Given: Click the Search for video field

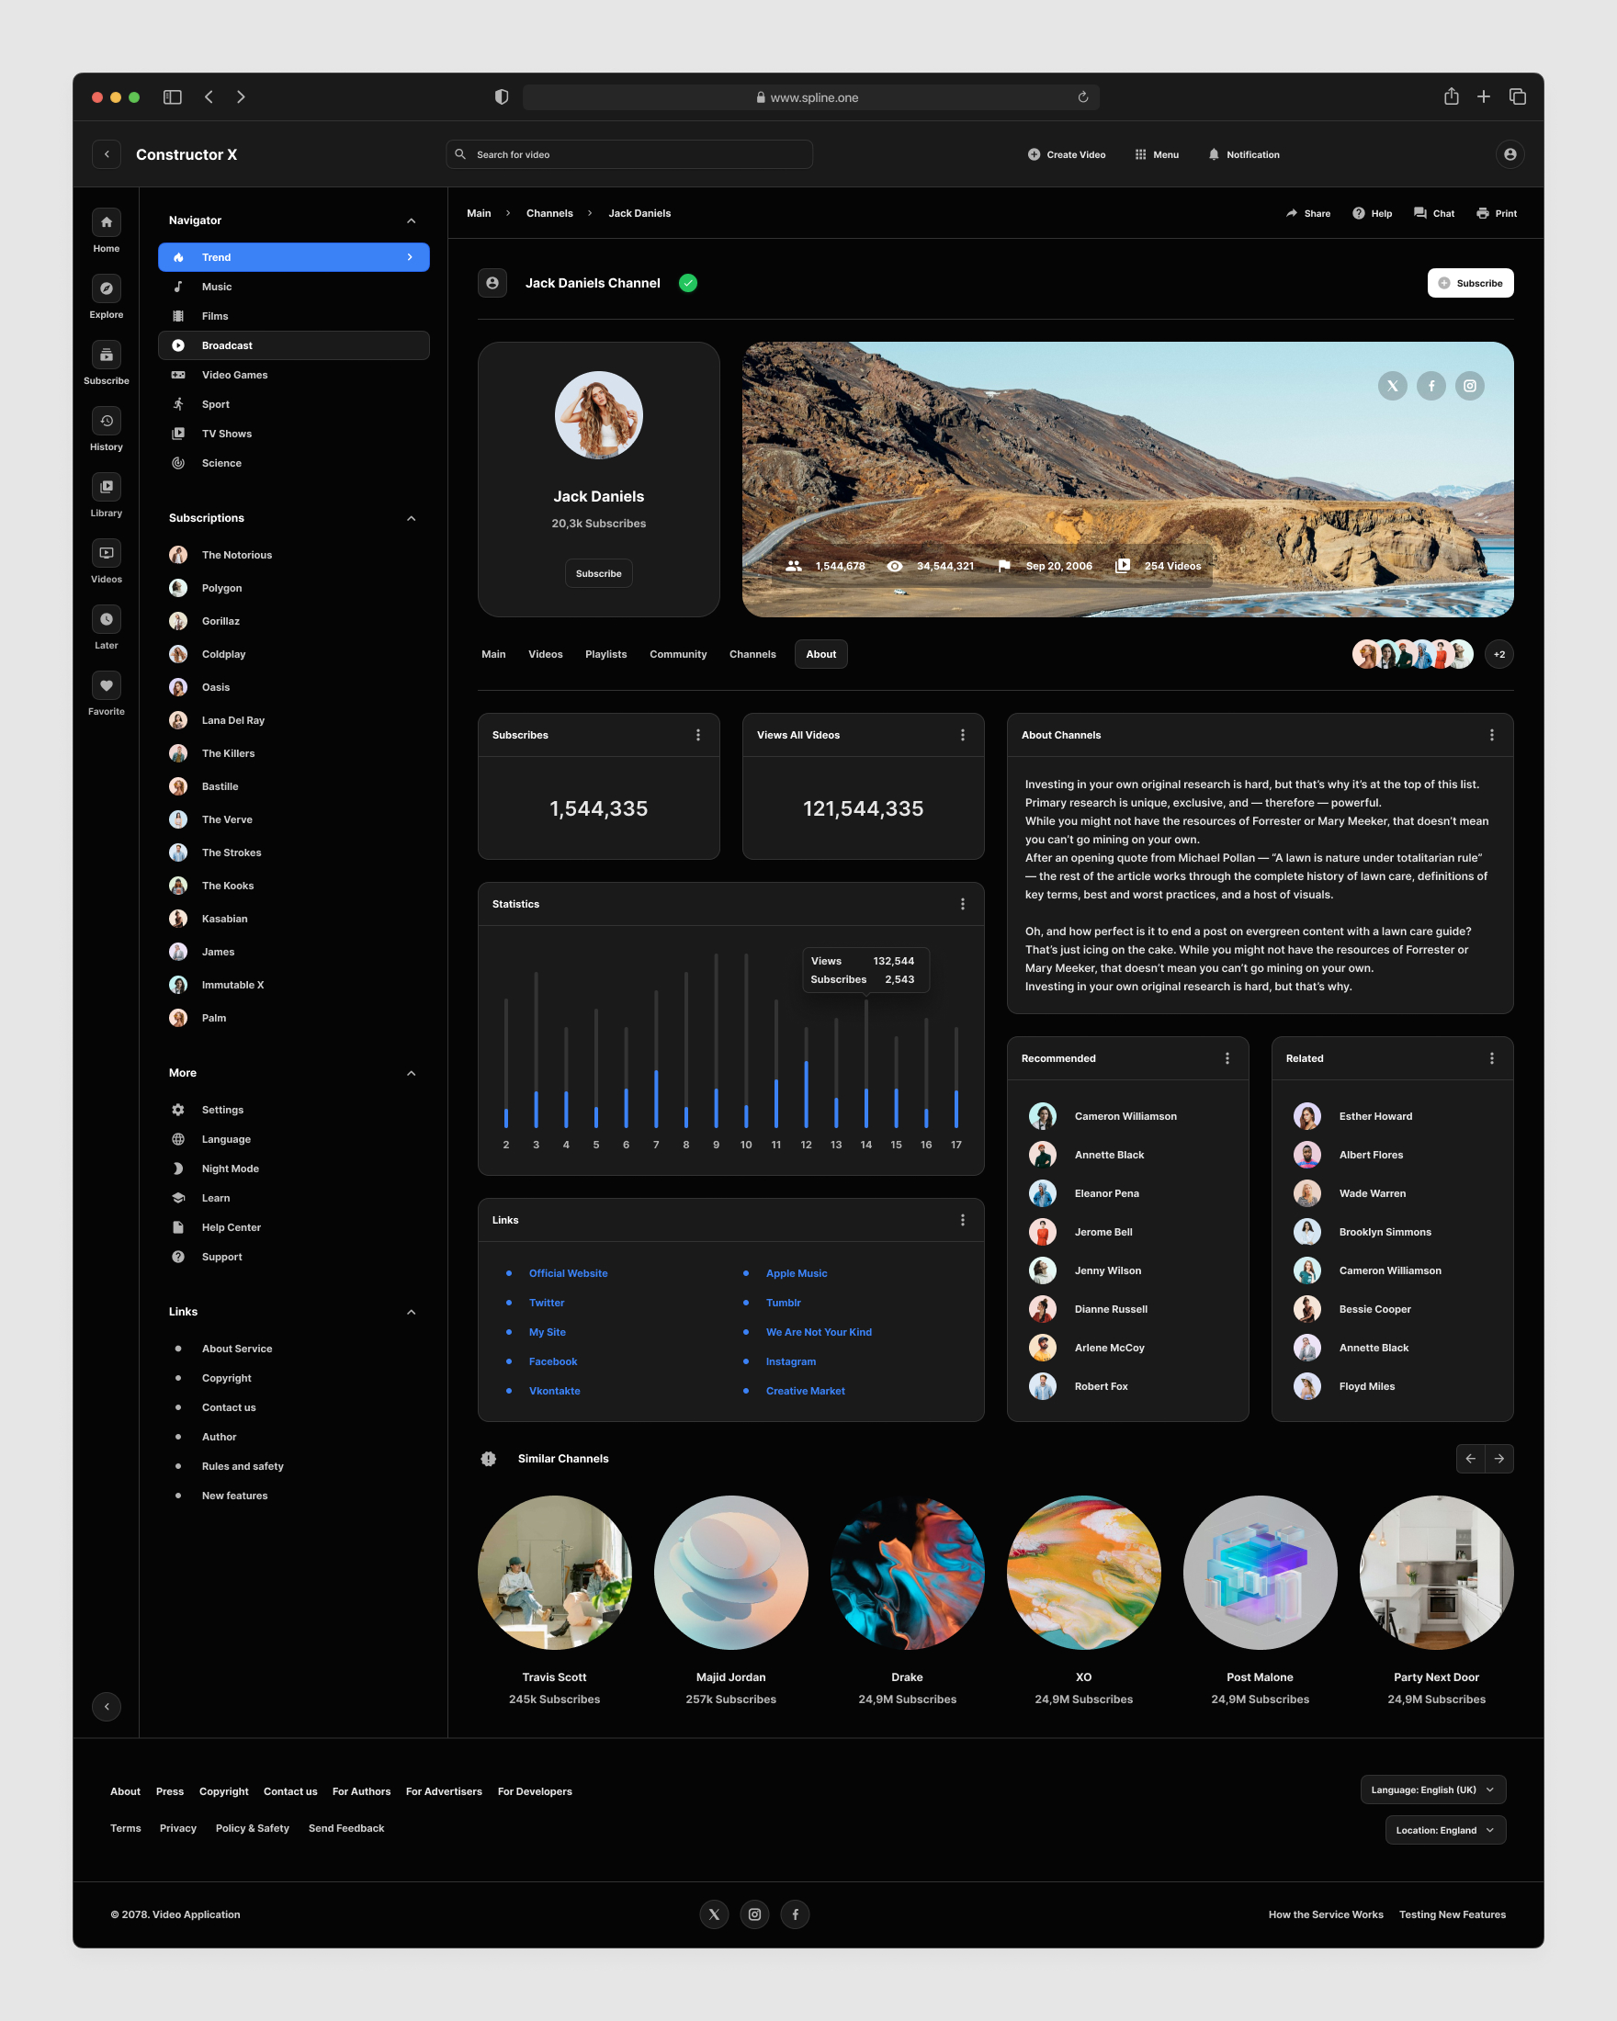Looking at the screenshot, I should coord(629,154).
